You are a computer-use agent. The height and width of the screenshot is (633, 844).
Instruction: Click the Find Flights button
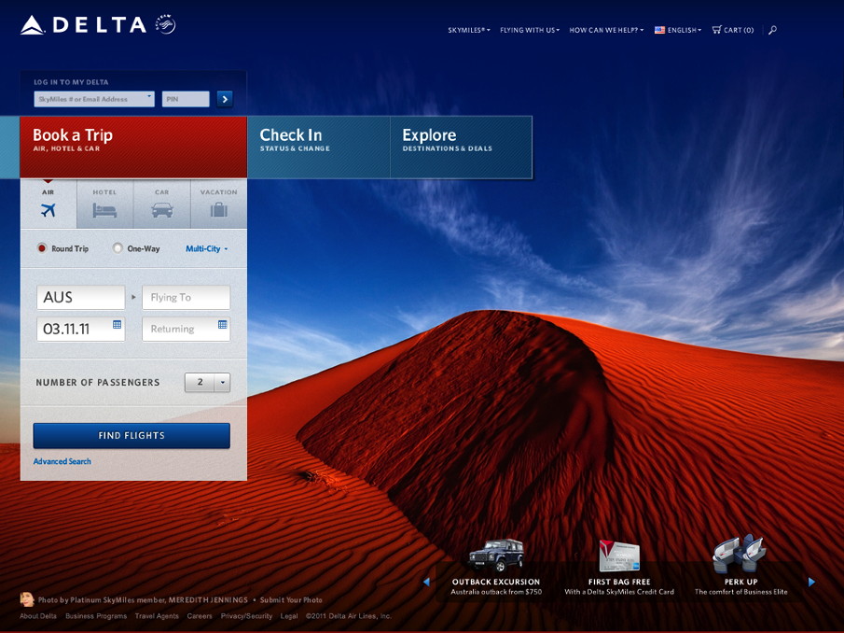click(x=131, y=435)
